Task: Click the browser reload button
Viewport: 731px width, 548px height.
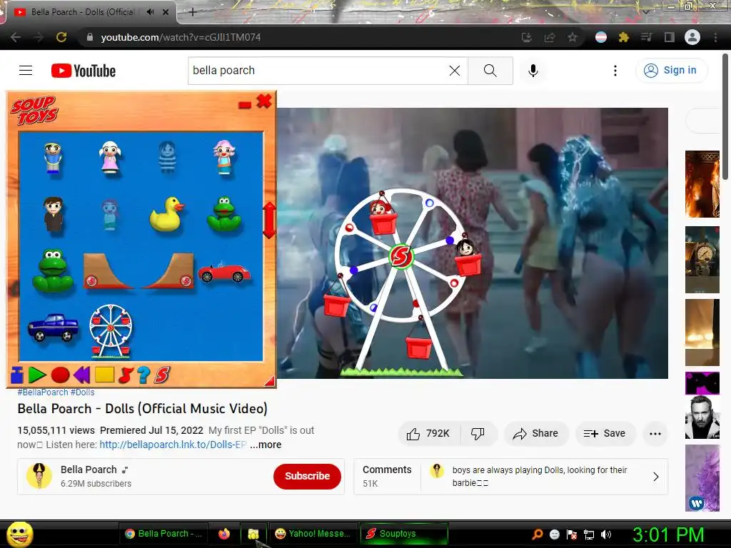Action: coord(61,37)
